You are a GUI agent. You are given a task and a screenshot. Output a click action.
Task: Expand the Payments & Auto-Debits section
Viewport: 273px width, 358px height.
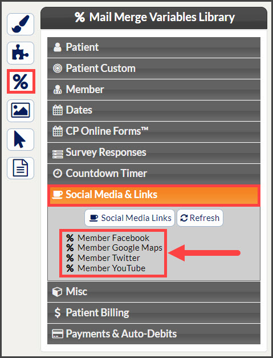tap(154, 334)
